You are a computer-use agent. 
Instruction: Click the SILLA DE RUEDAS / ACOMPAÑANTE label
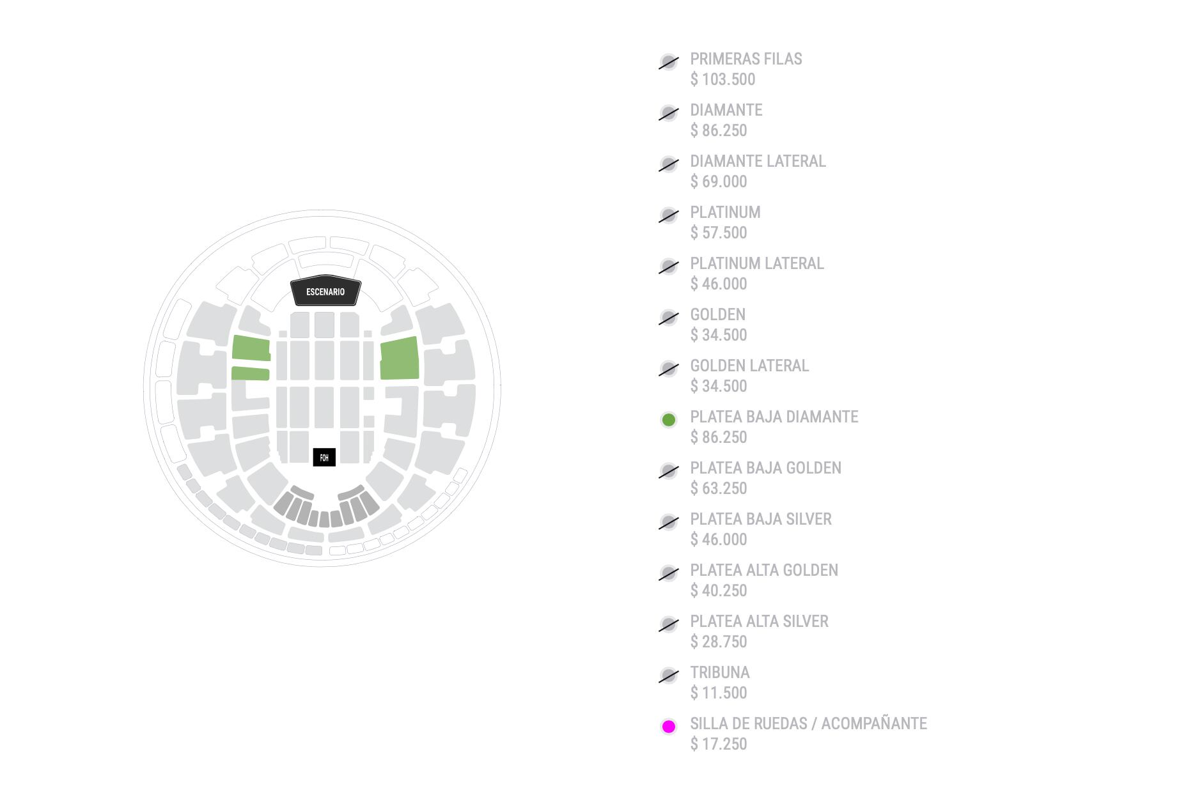pos(808,724)
